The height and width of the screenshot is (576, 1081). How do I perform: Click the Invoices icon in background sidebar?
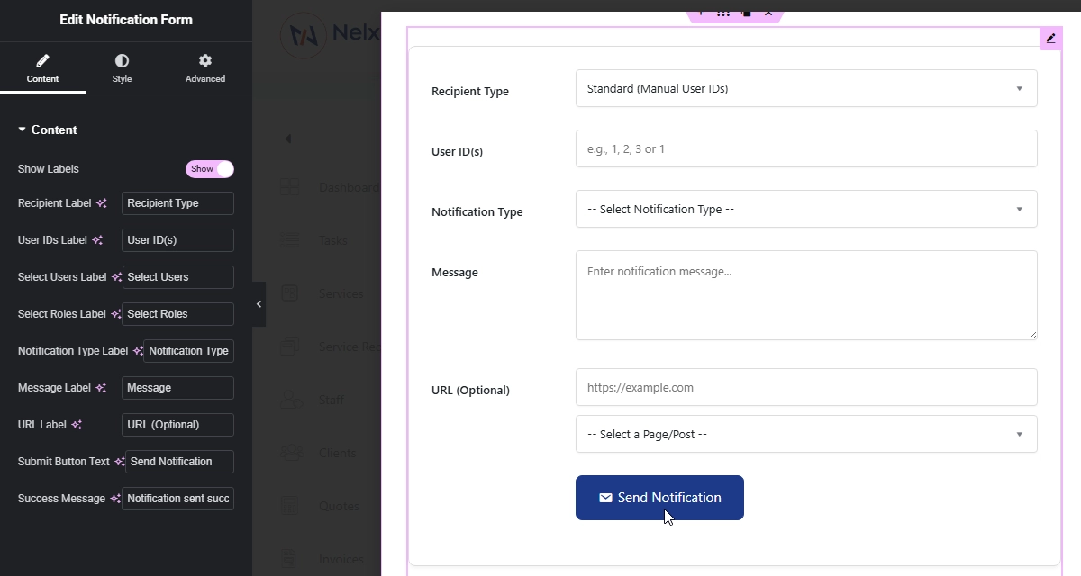(x=289, y=559)
